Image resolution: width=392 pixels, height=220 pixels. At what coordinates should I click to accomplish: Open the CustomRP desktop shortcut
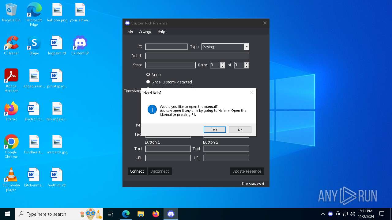pos(80,46)
